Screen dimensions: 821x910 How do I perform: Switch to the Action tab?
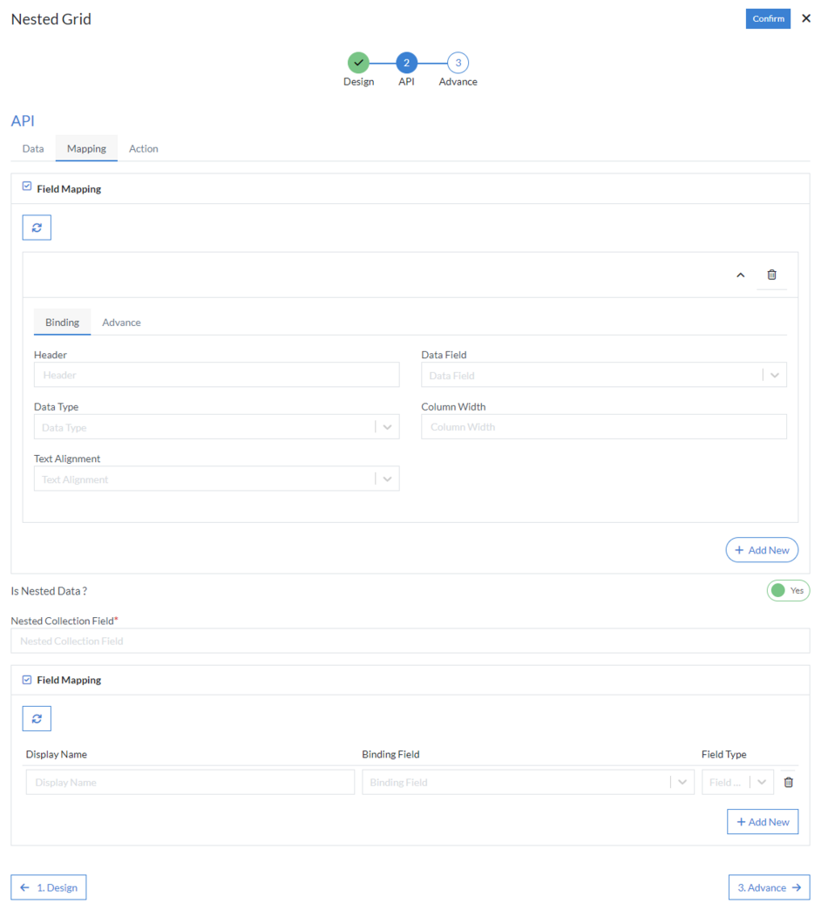point(144,148)
